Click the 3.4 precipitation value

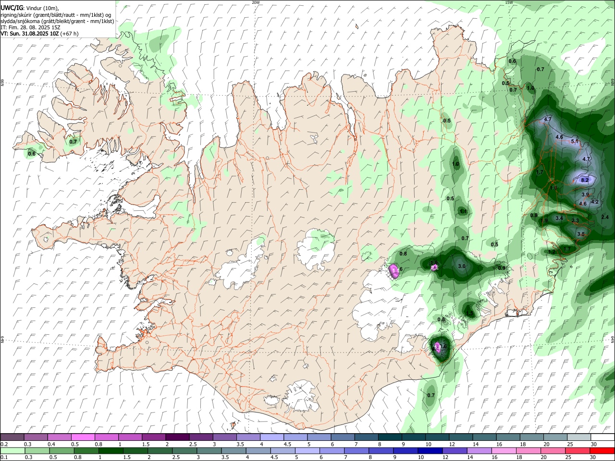tap(559, 218)
